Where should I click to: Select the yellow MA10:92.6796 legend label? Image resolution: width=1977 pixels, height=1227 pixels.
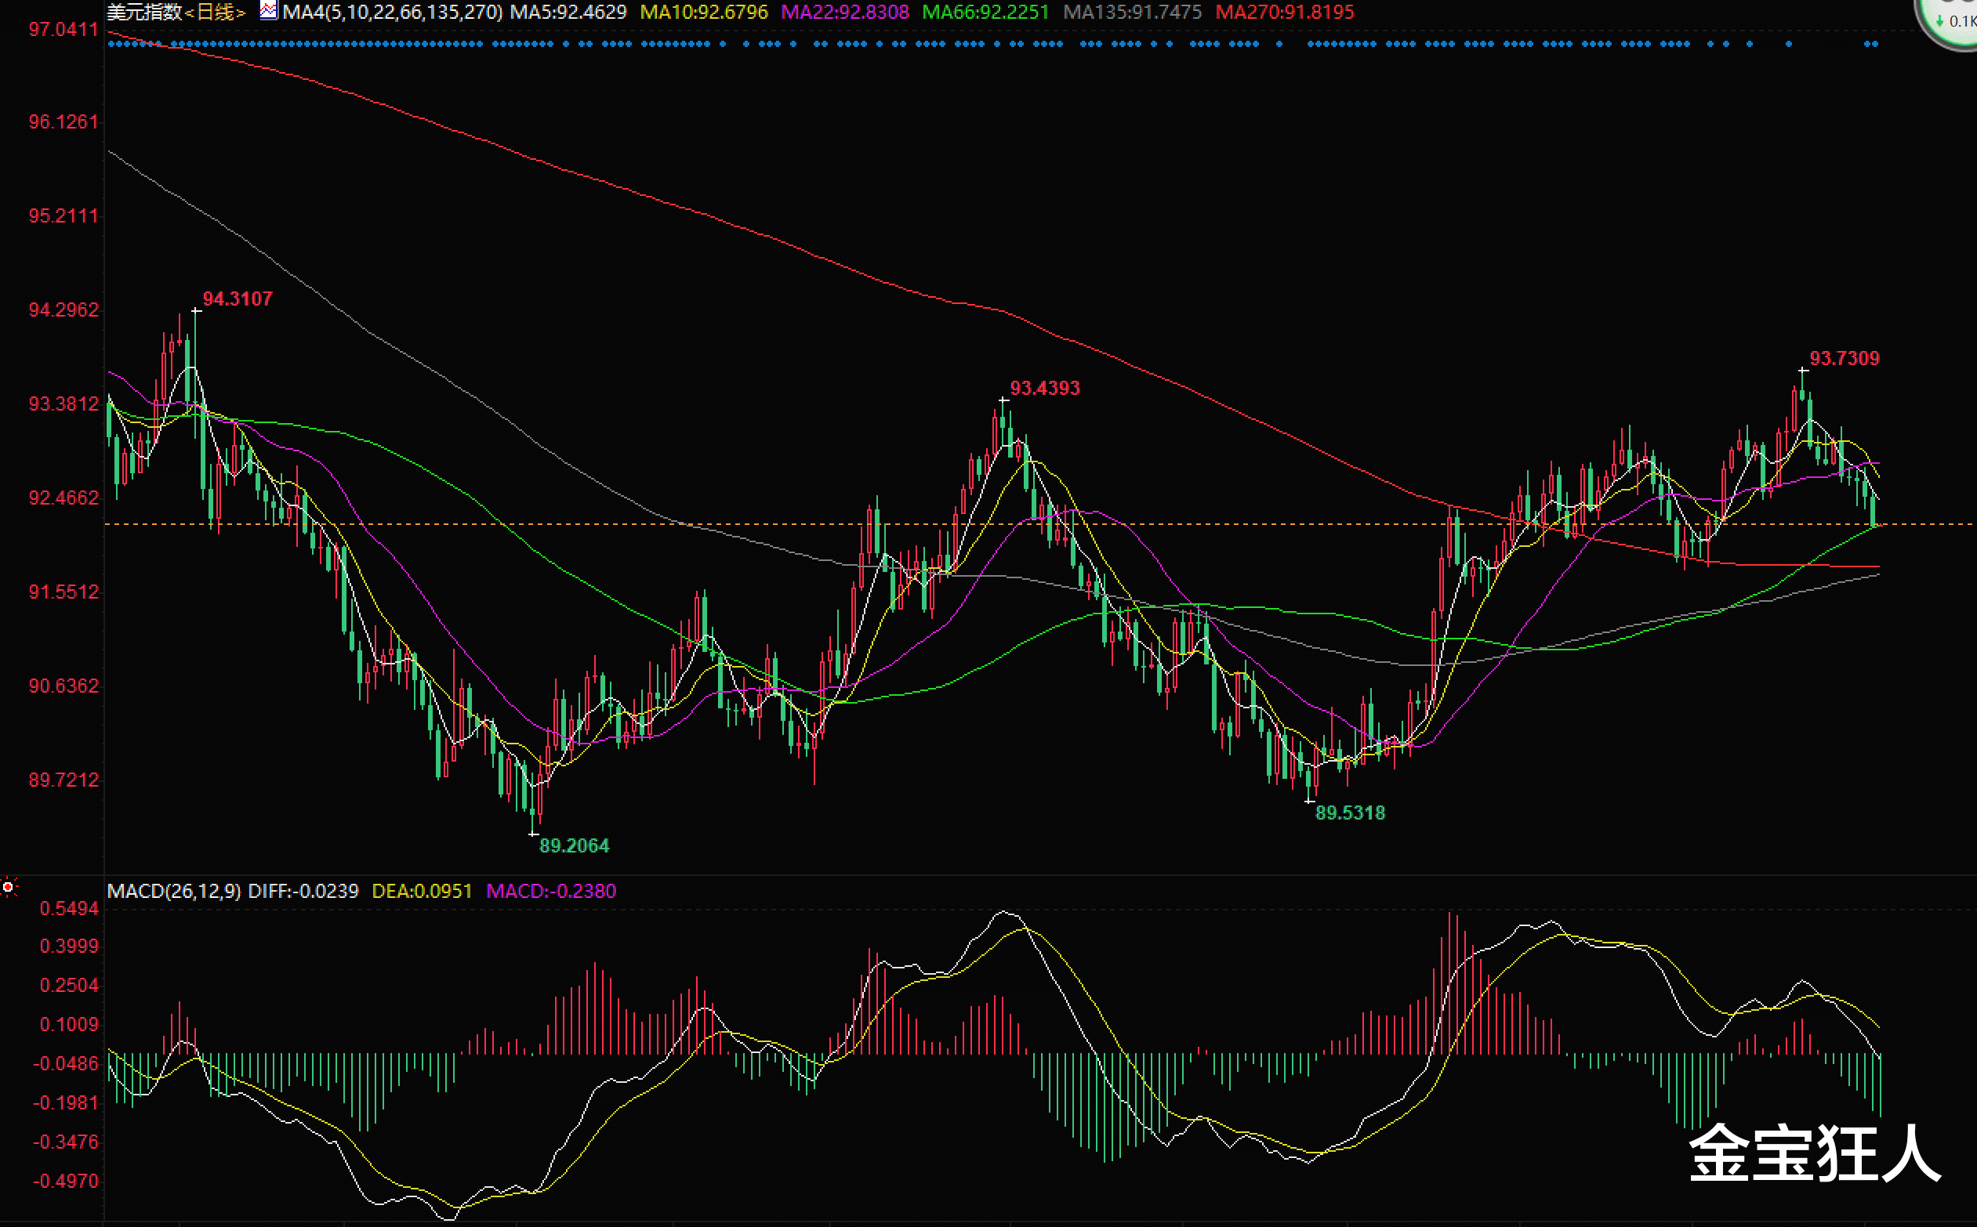[703, 13]
